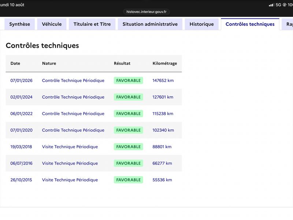
Task: Tap the histovec.interieur.gouv.fr address bar
Action: (x=146, y=12)
